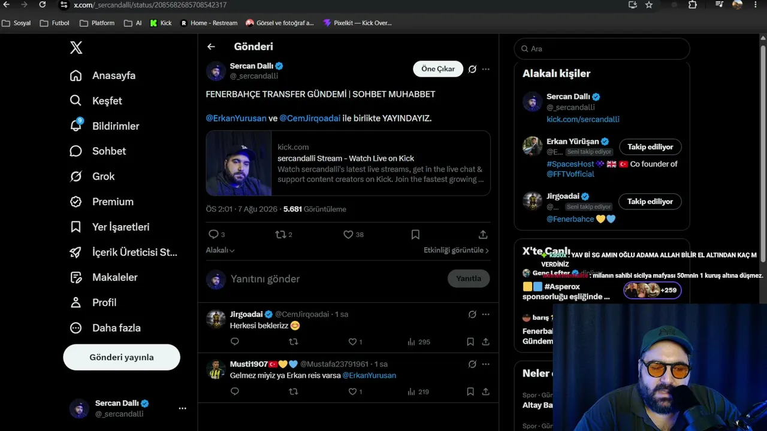Open the @Fenerbahce link
Screen dimensions: 767x431
(x=570, y=219)
